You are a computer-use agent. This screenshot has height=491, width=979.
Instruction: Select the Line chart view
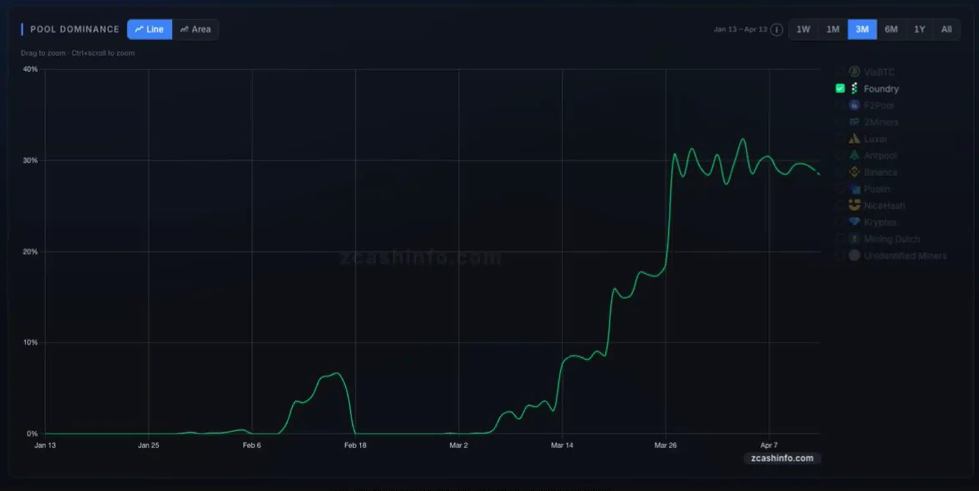[149, 29]
